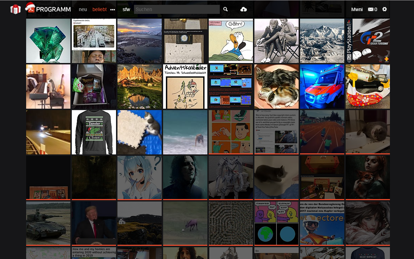Open the blue-haired anime girl thumbnail
Viewport: 414px width, 259px height.
(139, 178)
